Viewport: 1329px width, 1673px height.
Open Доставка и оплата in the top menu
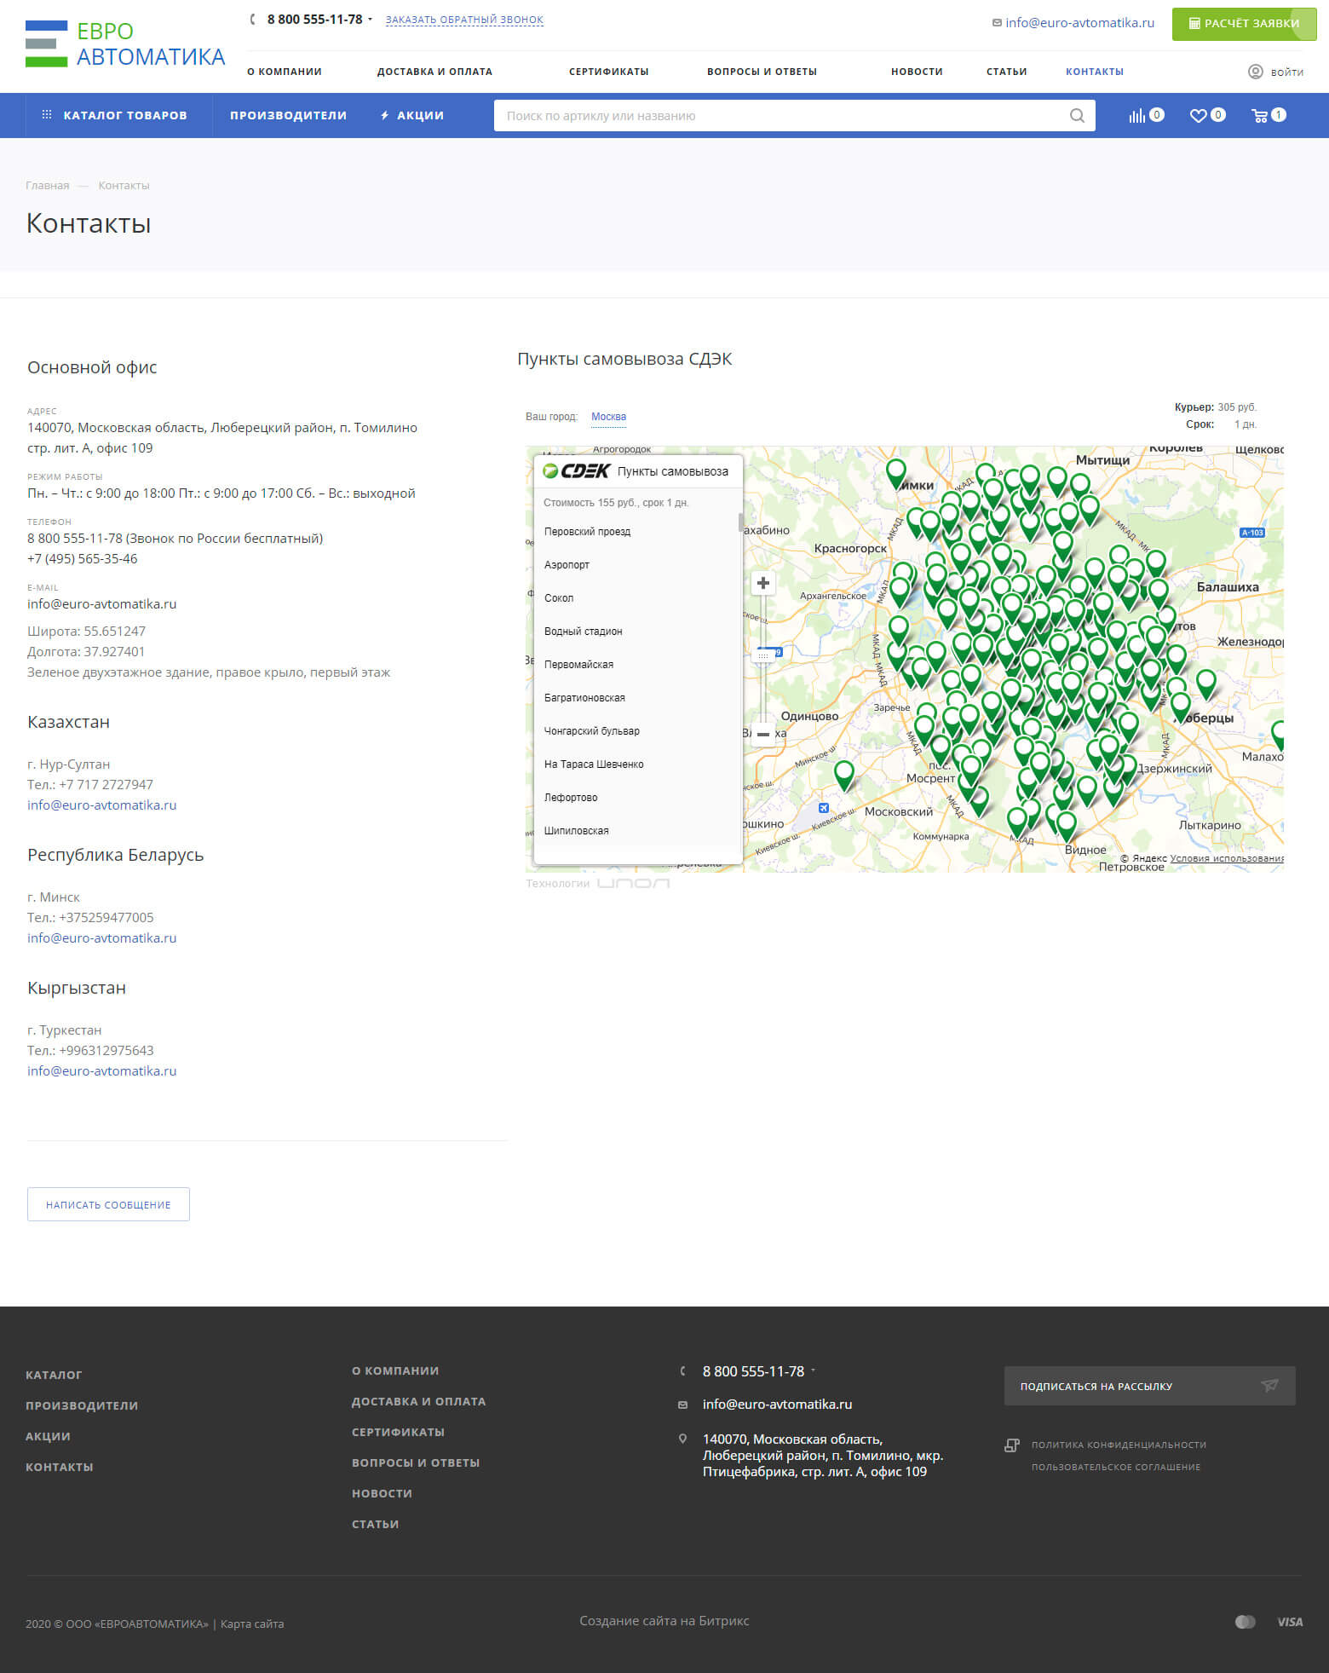pos(434,72)
